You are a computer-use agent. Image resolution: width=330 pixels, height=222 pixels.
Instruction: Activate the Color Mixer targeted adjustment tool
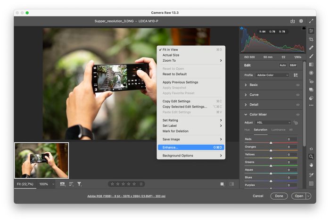[296, 123]
